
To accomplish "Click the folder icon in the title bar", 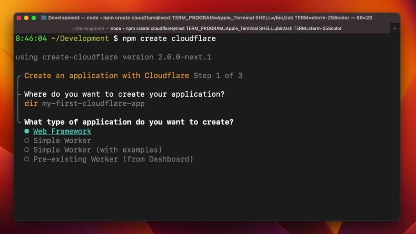I will click(44, 18).
